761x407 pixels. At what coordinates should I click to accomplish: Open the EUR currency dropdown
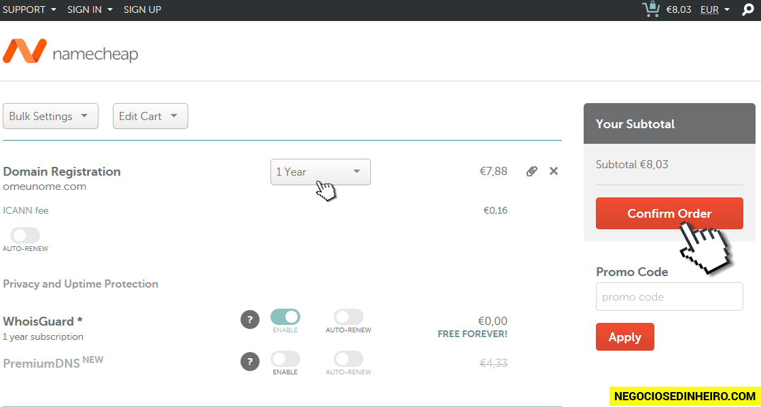[x=715, y=9]
